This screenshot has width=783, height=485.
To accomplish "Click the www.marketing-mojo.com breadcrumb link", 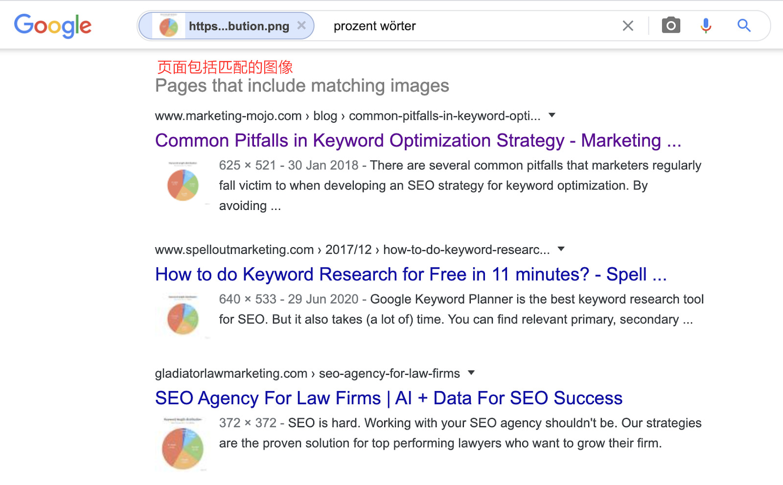I will click(x=228, y=115).
